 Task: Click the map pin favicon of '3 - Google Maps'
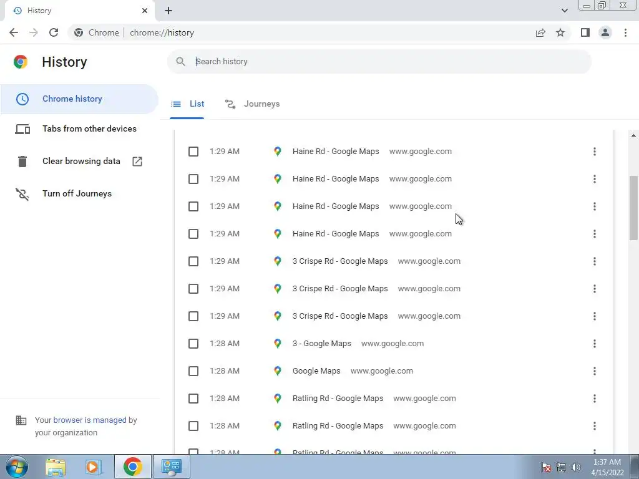[x=278, y=344]
